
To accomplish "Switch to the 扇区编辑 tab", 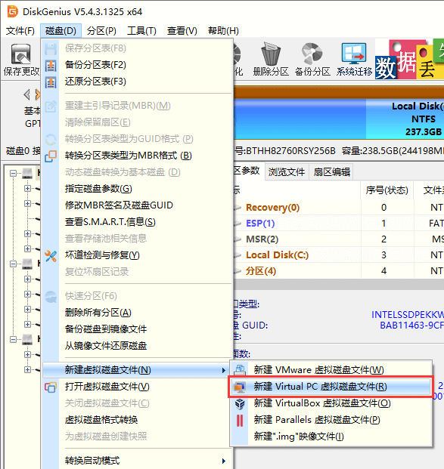I will (x=331, y=172).
